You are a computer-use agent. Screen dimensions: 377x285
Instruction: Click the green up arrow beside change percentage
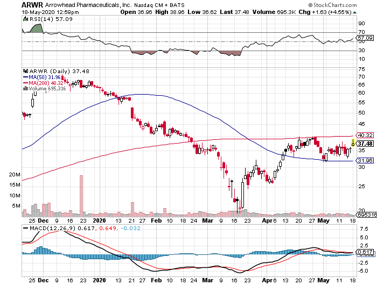[x=354, y=12]
